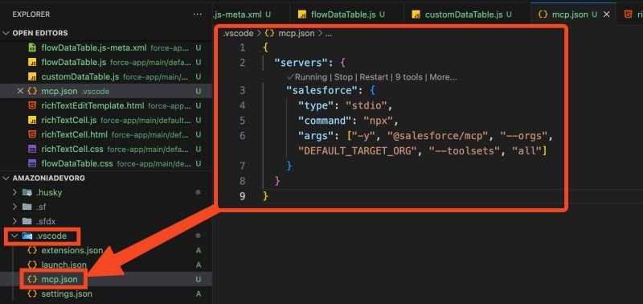Image resolution: width=643 pixels, height=304 pixels.
Task: Click JSON icon beside launch.json
Action: 32,265
